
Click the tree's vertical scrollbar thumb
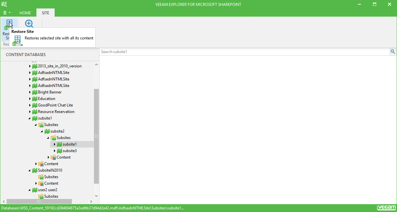click(x=96, y=136)
